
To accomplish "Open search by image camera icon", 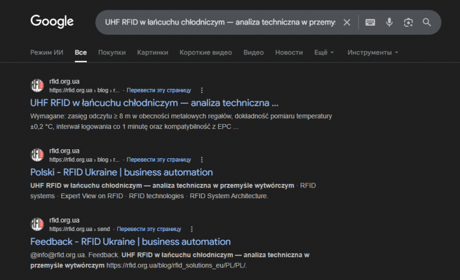I will 408,23.
